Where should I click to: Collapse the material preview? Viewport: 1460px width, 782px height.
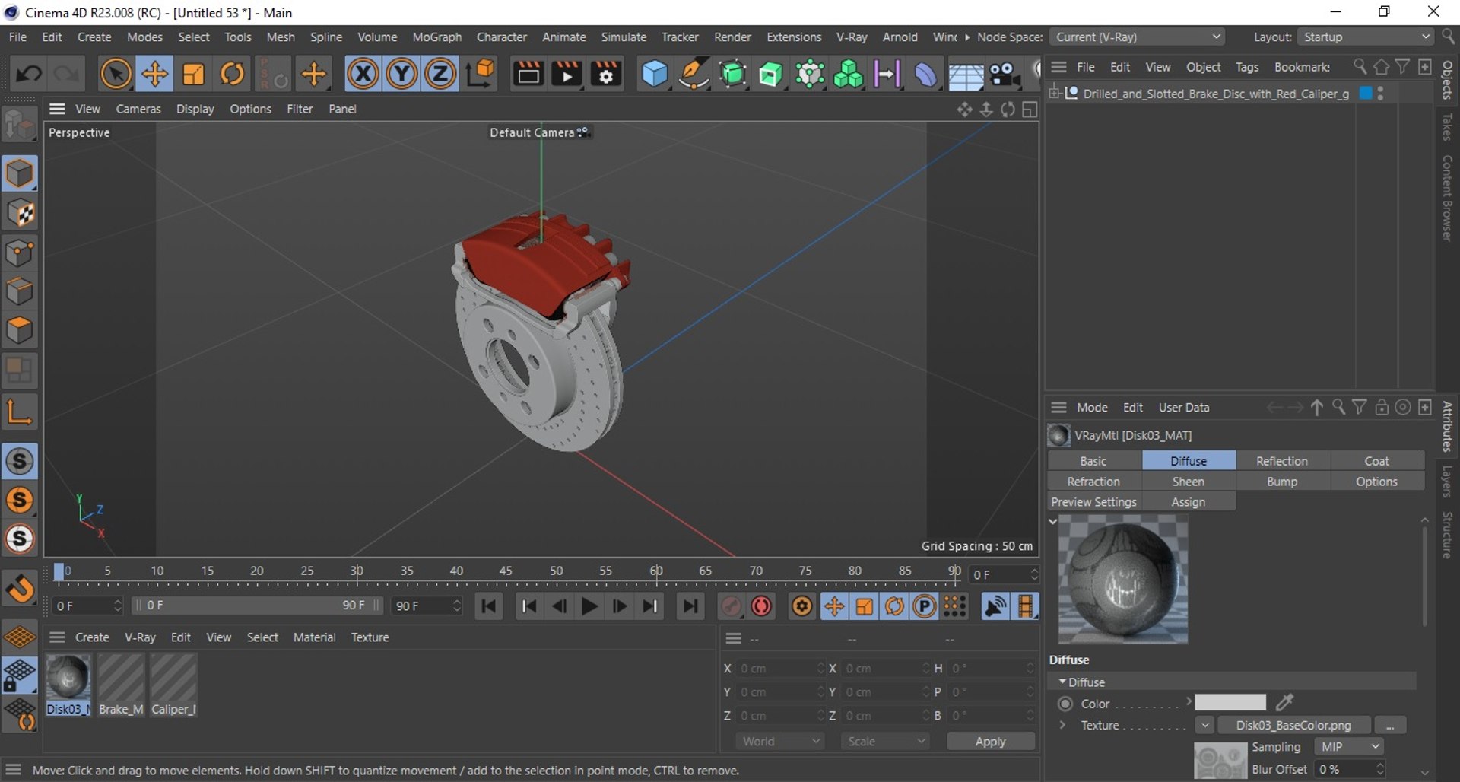1053,521
